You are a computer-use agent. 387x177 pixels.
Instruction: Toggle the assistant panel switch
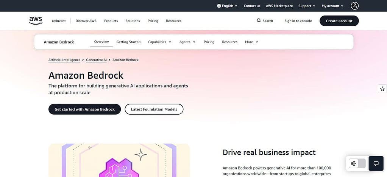[357, 163]
